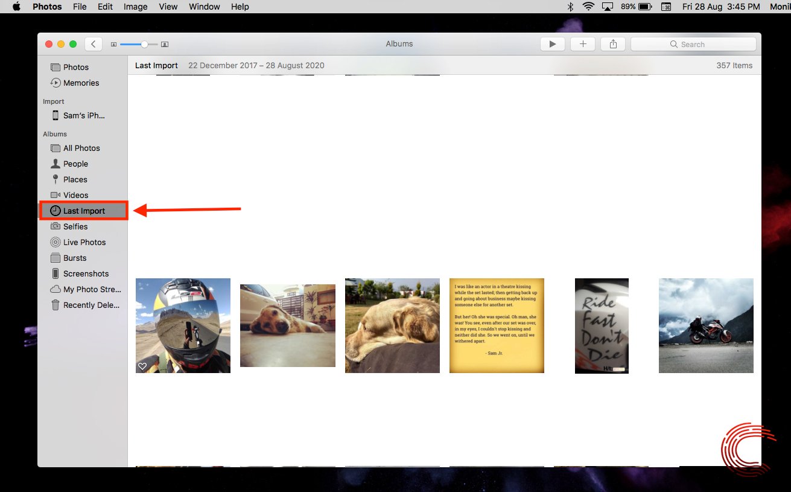Image resolution: width=791 pixels, height=492 pixels.
Task: Open the Edit menu
Action: [x=105, y=7]
